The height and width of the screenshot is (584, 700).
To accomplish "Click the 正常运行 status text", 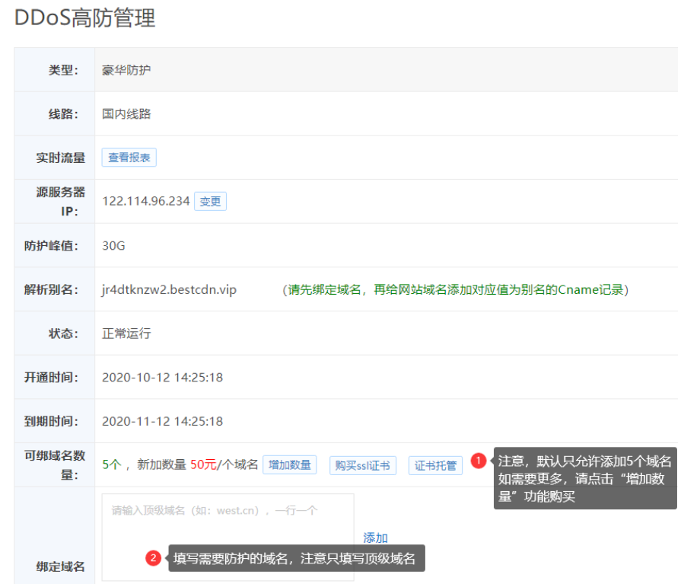I will pos(126,333).
